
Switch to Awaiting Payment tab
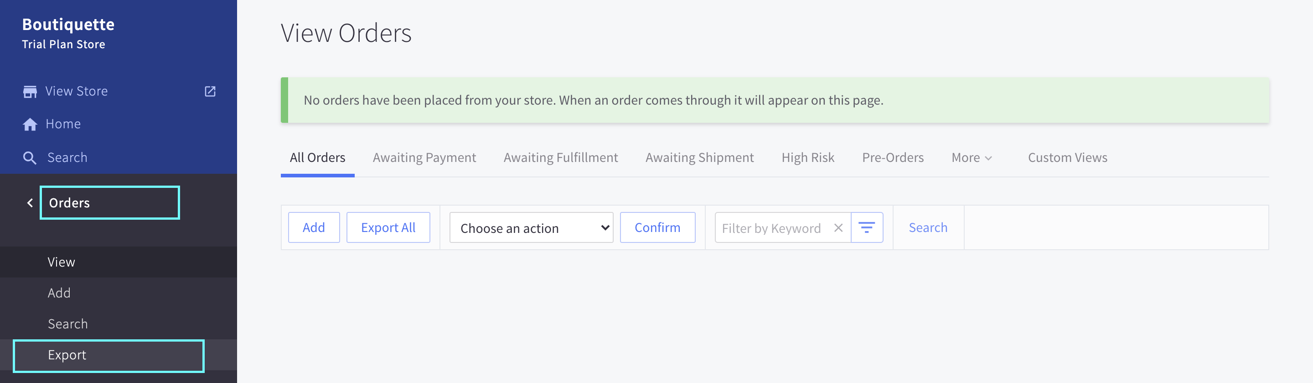pos(424,158)
